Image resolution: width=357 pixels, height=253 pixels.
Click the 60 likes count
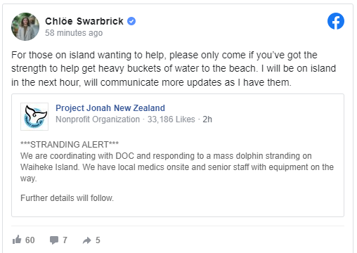(x=30, y=240)
